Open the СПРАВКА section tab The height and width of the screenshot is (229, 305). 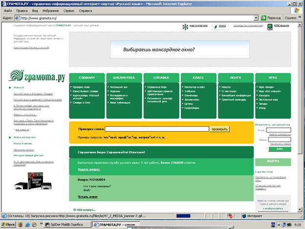(161, 78)
